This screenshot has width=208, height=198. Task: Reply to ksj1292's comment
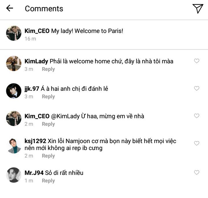pyautogui.click(x=48, y=156)
